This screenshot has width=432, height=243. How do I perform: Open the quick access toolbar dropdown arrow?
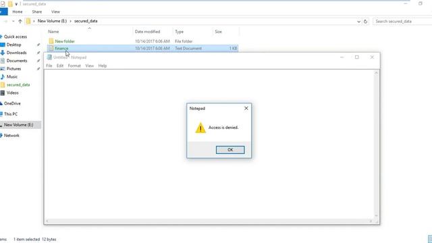16,4
